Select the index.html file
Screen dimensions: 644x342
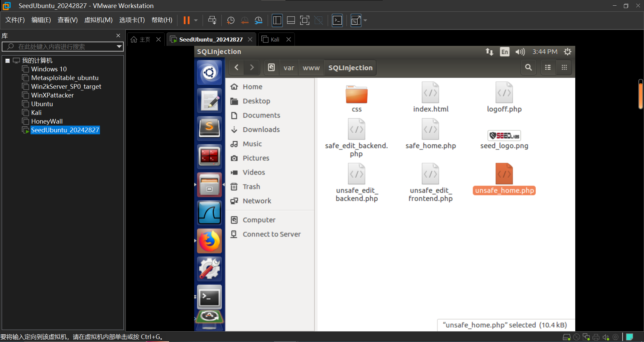(x=431, y=97)
